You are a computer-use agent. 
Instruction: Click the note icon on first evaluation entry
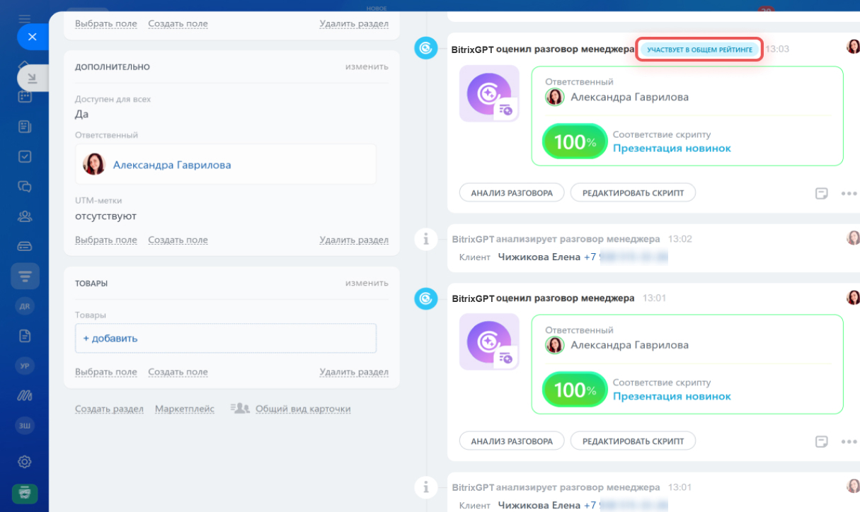(821, 193)
